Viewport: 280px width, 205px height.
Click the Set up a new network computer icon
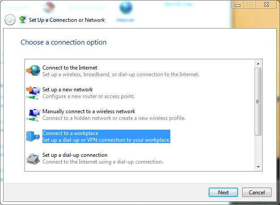tap(33, 93)
